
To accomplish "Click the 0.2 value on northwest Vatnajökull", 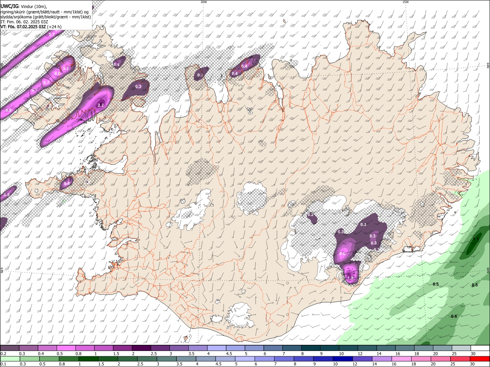I will click(310, 215).
